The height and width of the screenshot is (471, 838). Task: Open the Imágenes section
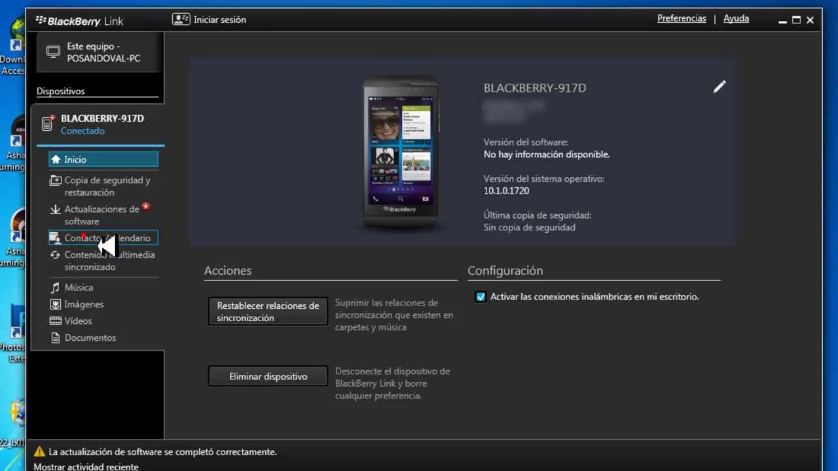coord(84,304)
